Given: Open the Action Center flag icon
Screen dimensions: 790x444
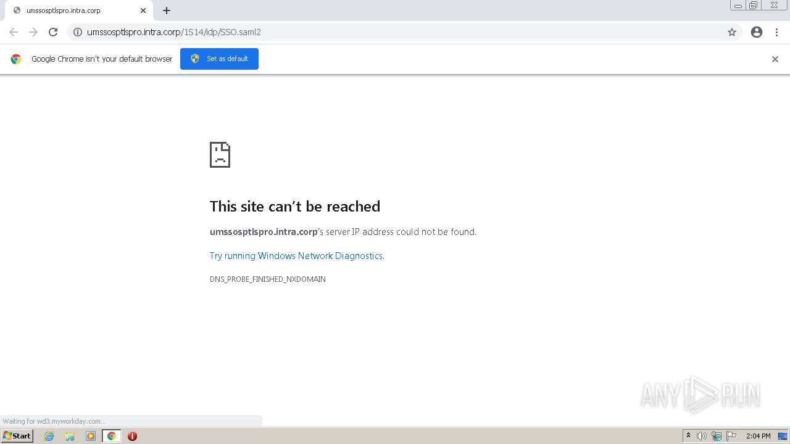Looking at the screenshot, I should (x=731, y=436).
